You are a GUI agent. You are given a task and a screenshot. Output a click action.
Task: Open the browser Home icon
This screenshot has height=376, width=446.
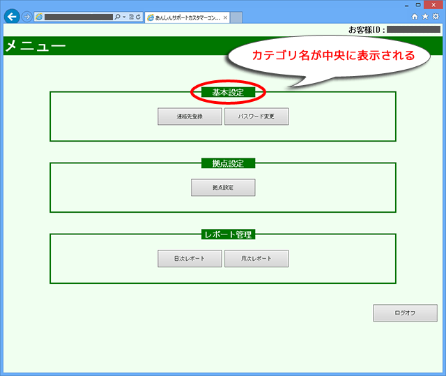click(x=415, y=17)
